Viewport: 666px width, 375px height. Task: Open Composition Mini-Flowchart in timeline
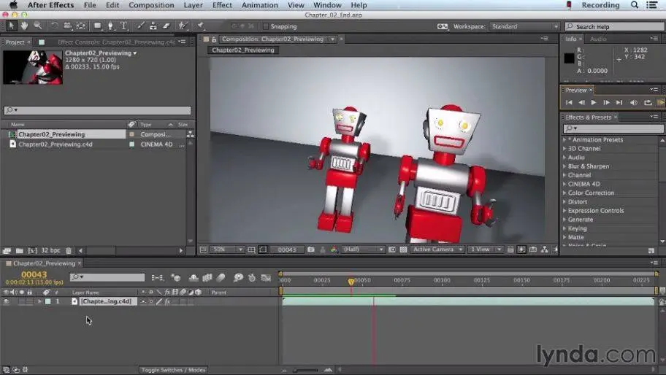click(157, 278)
